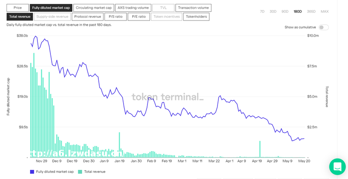Screen dimensions: 348x179
Task: Select the Price metric button
Action: click(17, 8)
